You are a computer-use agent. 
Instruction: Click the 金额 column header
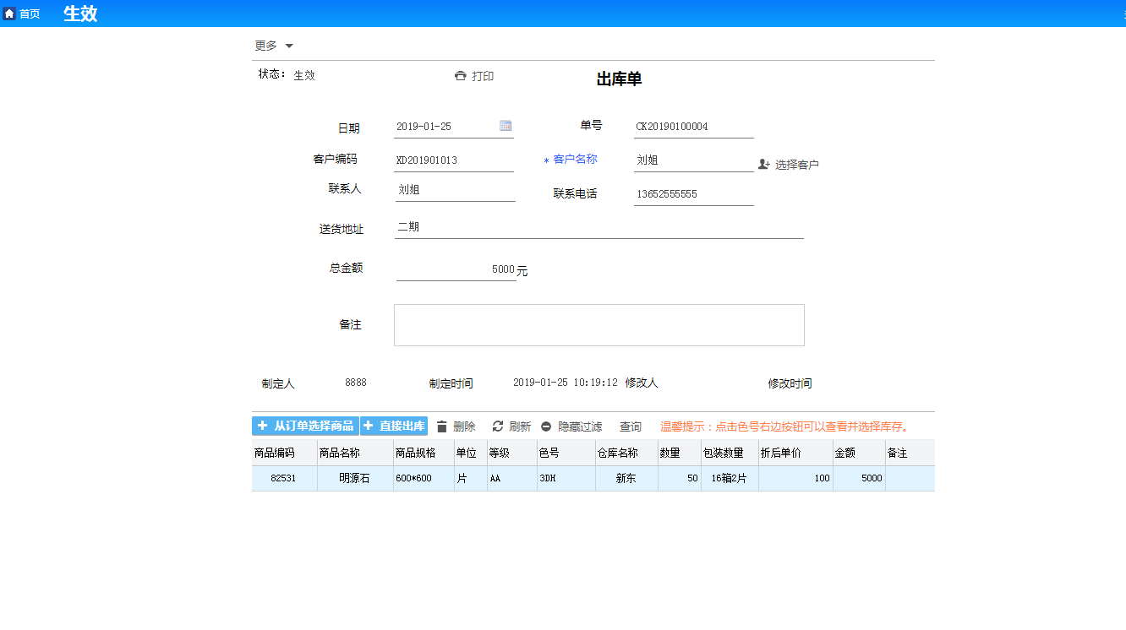[860, 453]
